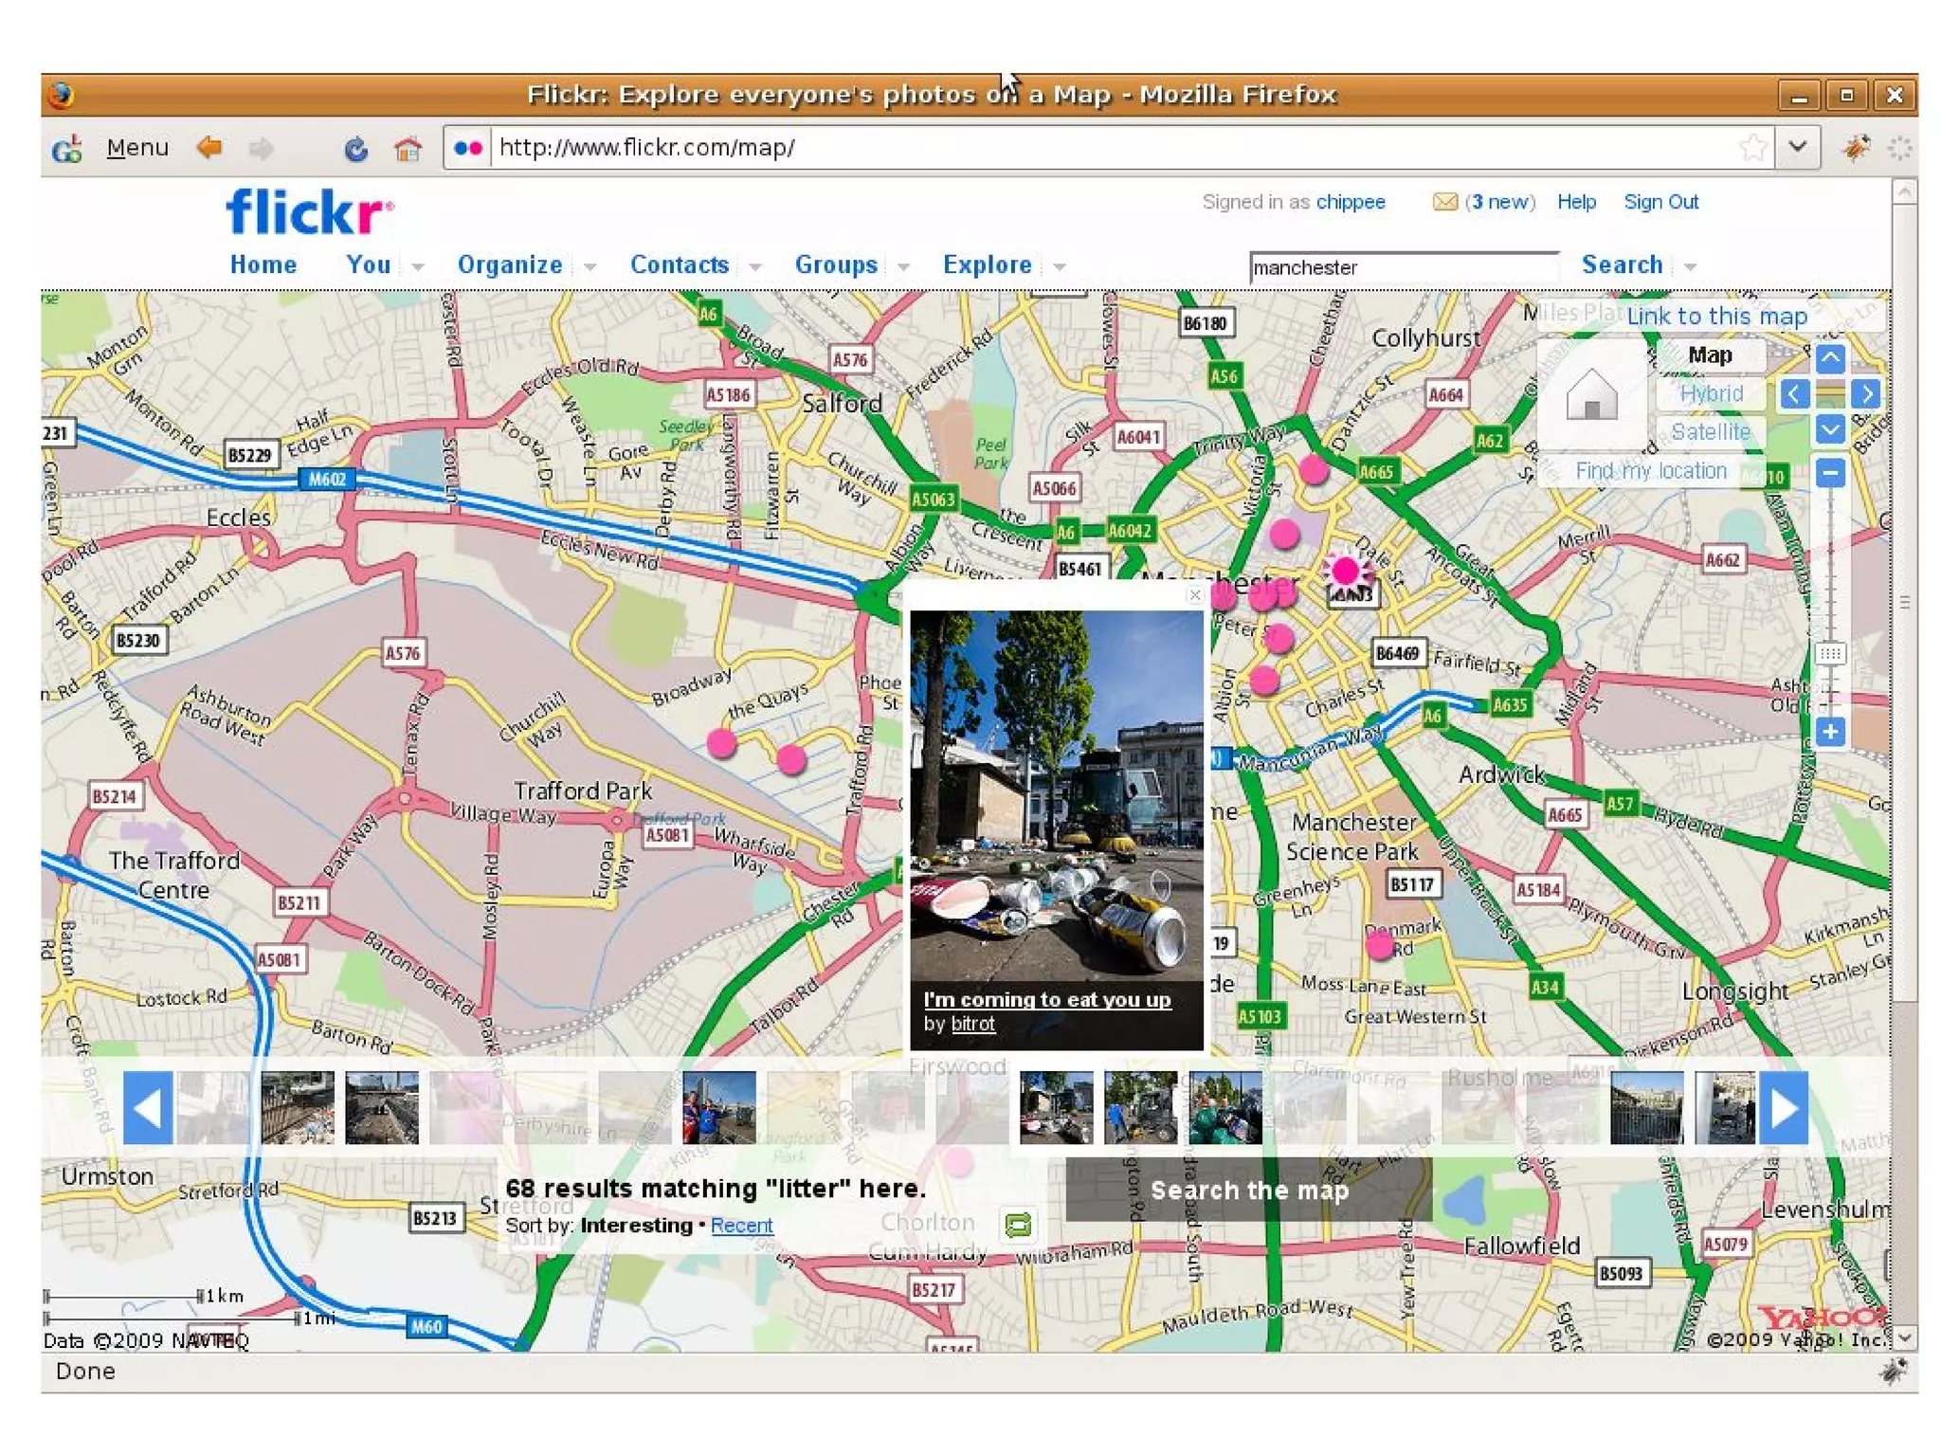Expand the You menu dropdown arrow

tap(417, 267)
